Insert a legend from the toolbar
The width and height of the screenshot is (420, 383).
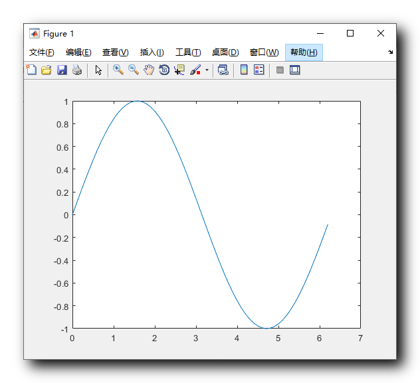pos(259,70)
